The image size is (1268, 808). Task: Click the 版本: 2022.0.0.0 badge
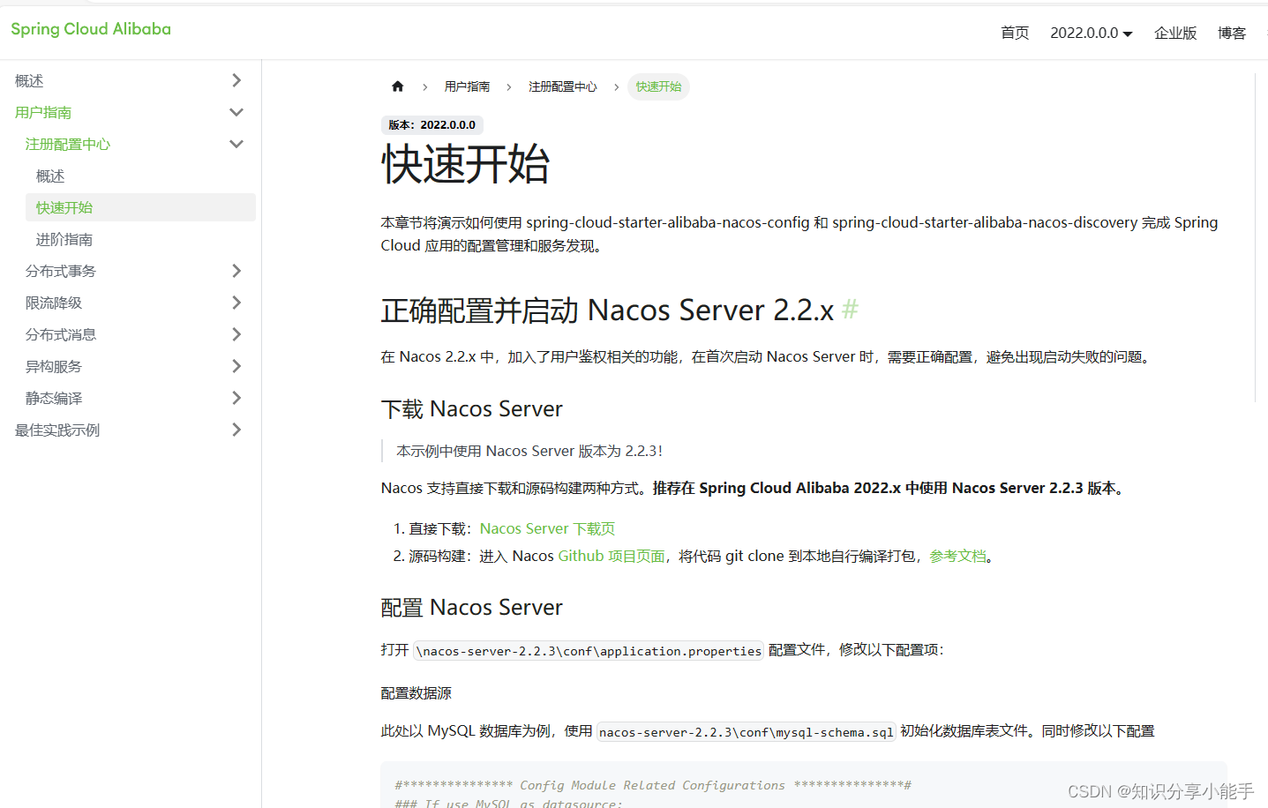[432, 125]
